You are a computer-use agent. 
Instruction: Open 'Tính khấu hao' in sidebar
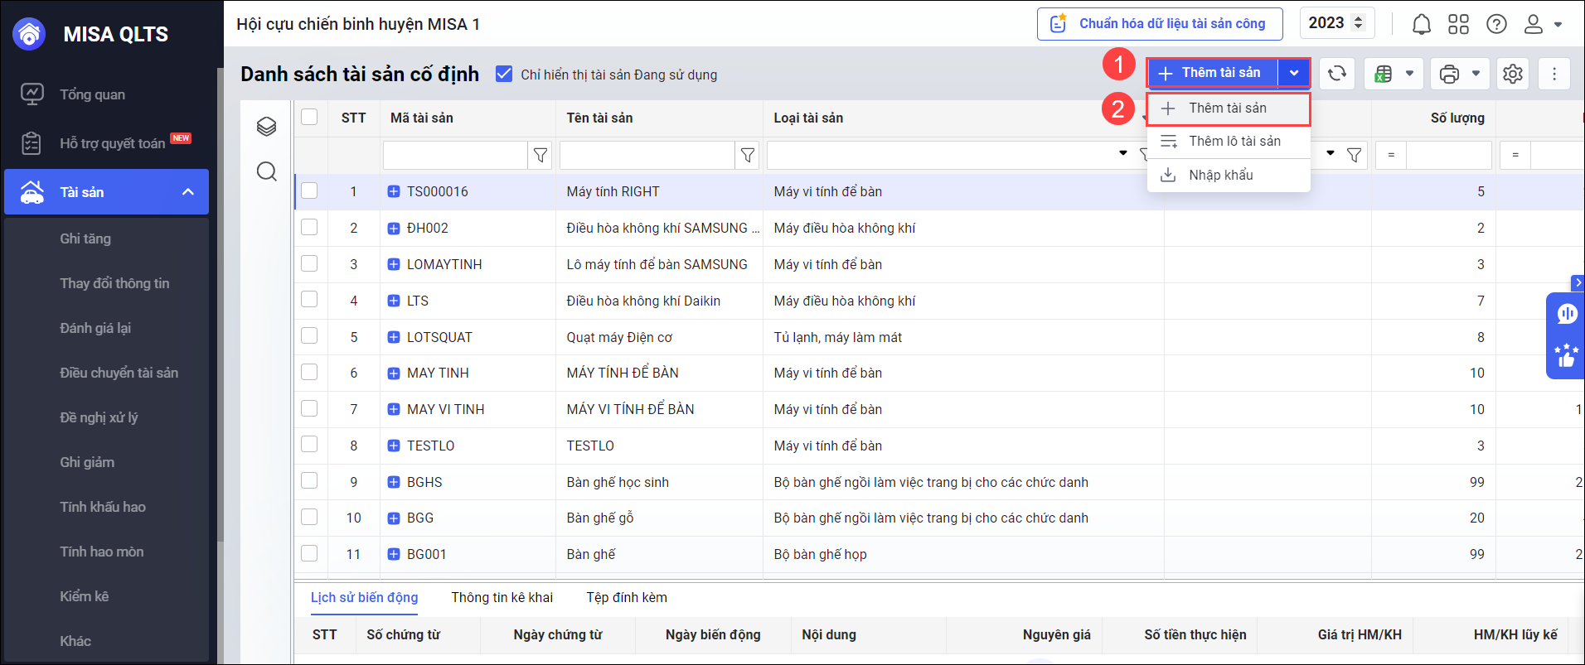[103, 507]
